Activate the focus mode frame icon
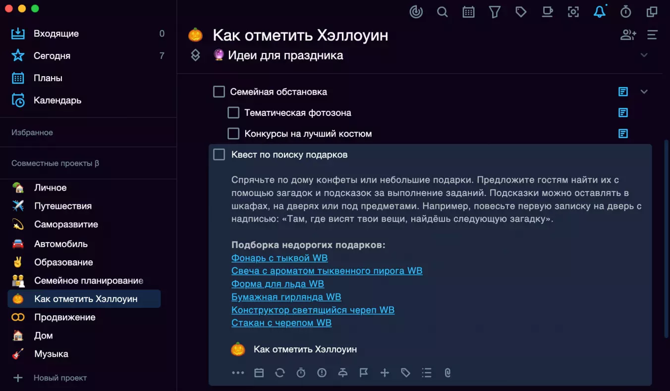 [x=573, y=12]
